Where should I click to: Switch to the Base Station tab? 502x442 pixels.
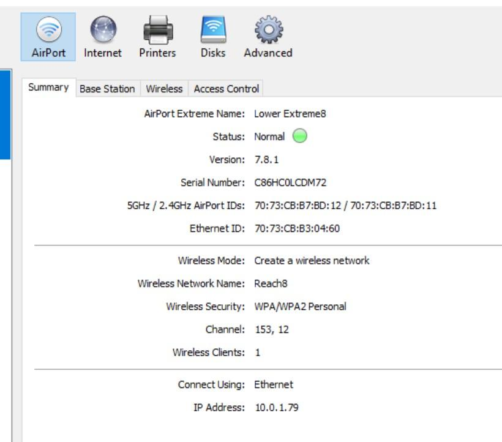click(x=107, y=89)
